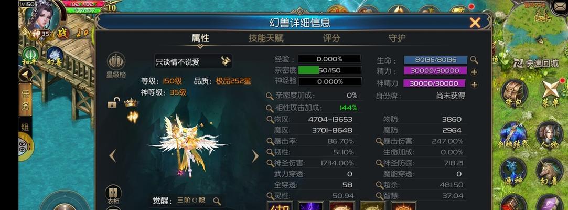This screenshot has height=210, width=568.
Task: Click 快速回城 quick return button
Action: point(536,63)
